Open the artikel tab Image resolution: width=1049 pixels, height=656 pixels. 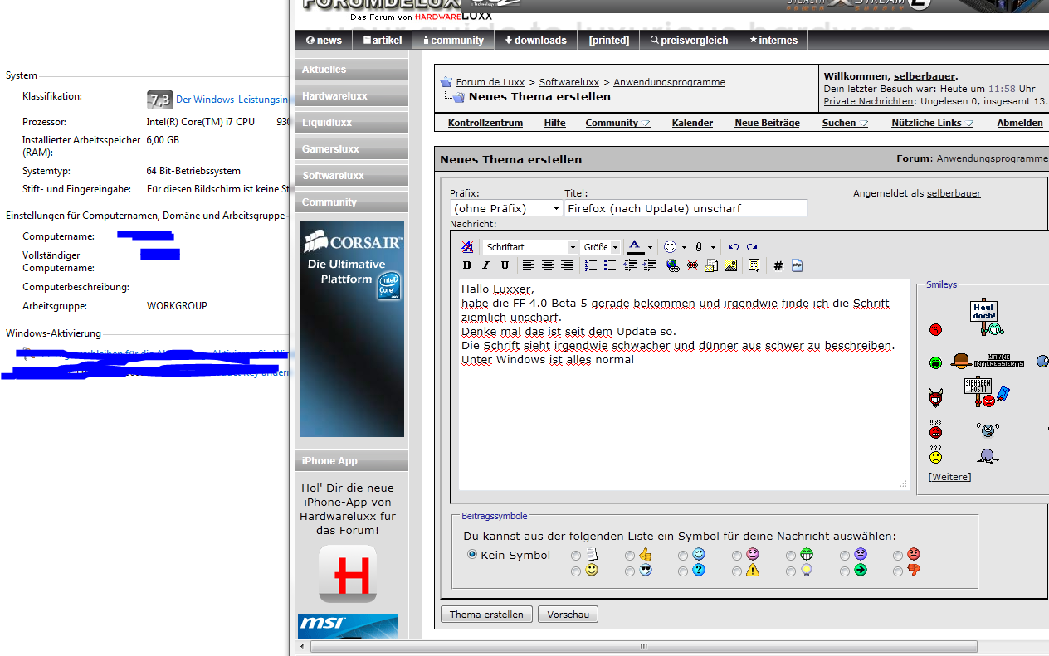point(383,40)
